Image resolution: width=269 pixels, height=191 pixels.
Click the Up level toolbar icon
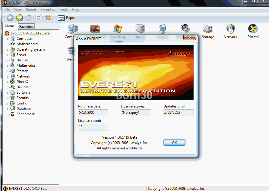click(29, 18)
